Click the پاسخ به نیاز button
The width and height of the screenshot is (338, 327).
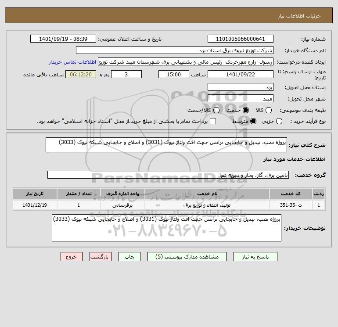[255, 257]
